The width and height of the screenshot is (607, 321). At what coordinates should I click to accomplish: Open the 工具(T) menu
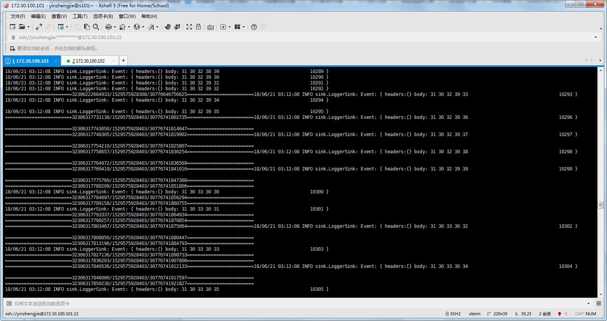click(x=80, y=16)
